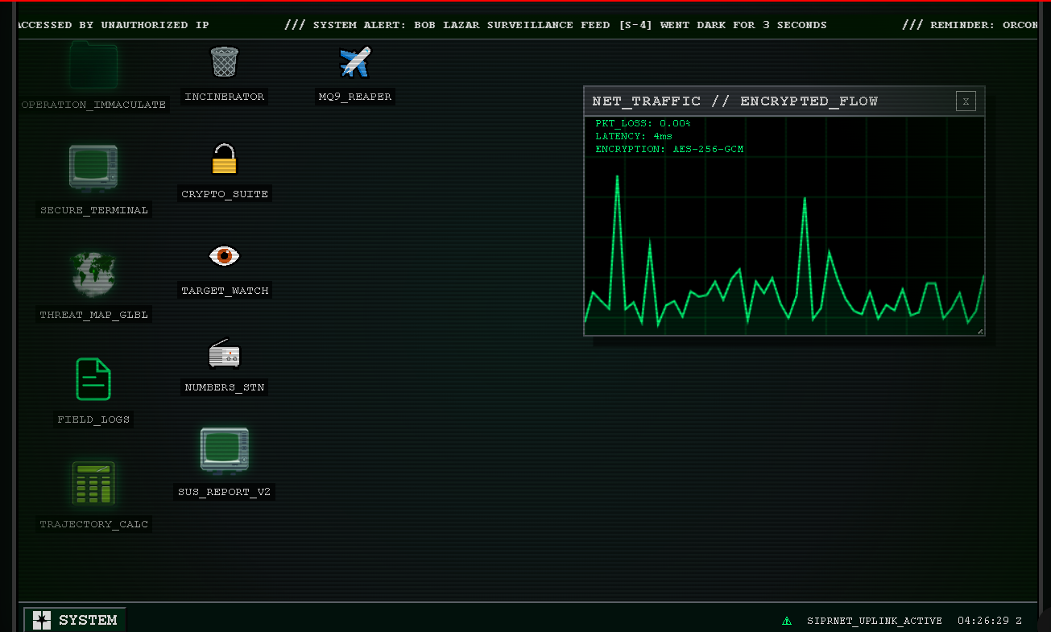Click the 04:26:29 Z taskbar clock
1051x632 pixels.
(x=990, y=621)
